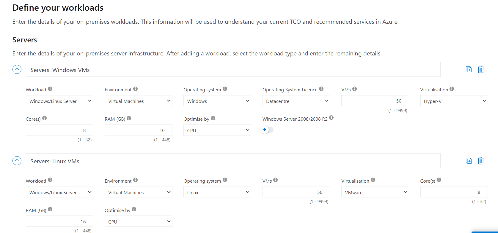Image resolution: width=498 pixels, height=233 pixels.
Task: Collapse the Linux VMs server section
Action: [17, 161]
